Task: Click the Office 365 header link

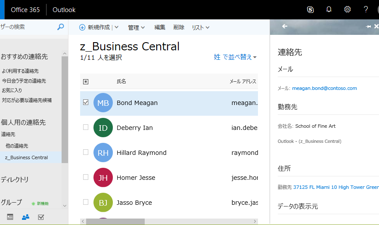Action: tap(25, 9)
